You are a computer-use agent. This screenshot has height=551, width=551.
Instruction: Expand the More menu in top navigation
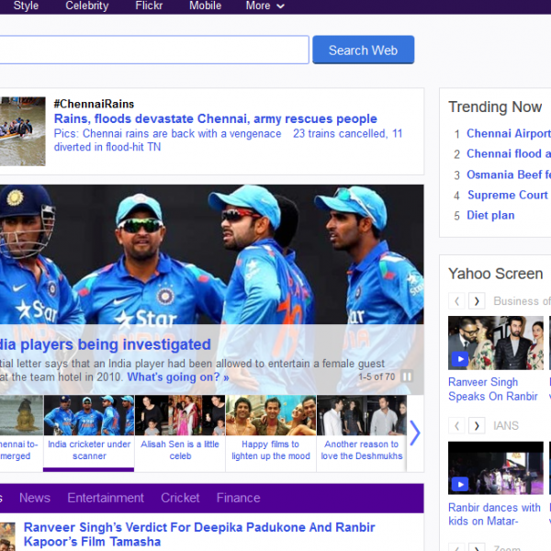[x=264, y=6]
